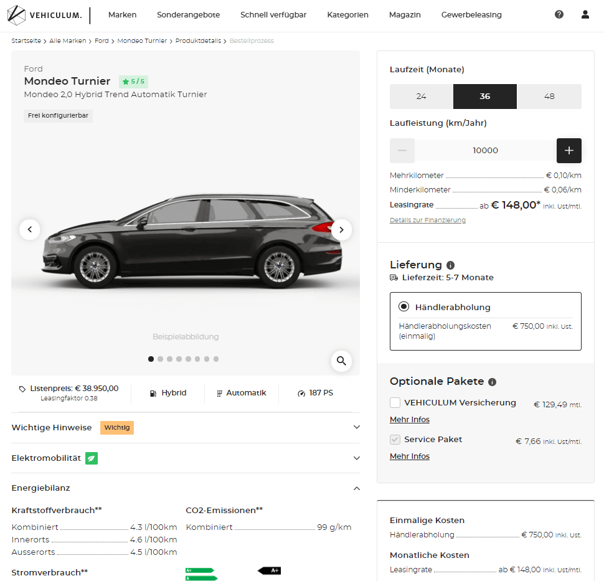Open the help question mark icon
The image size is (604, 581).
point(559,15)
